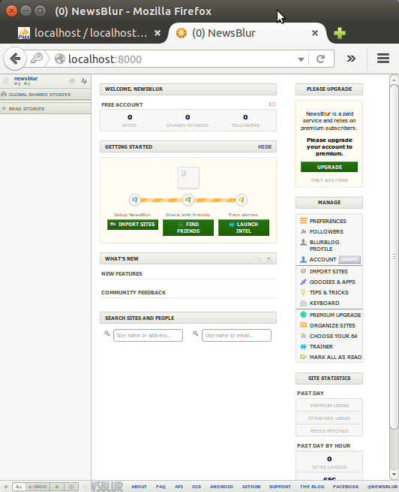This screenshot has height=492, width=399.
Task: Select the saved/clock filter at bottom
Action: [71, 487]
